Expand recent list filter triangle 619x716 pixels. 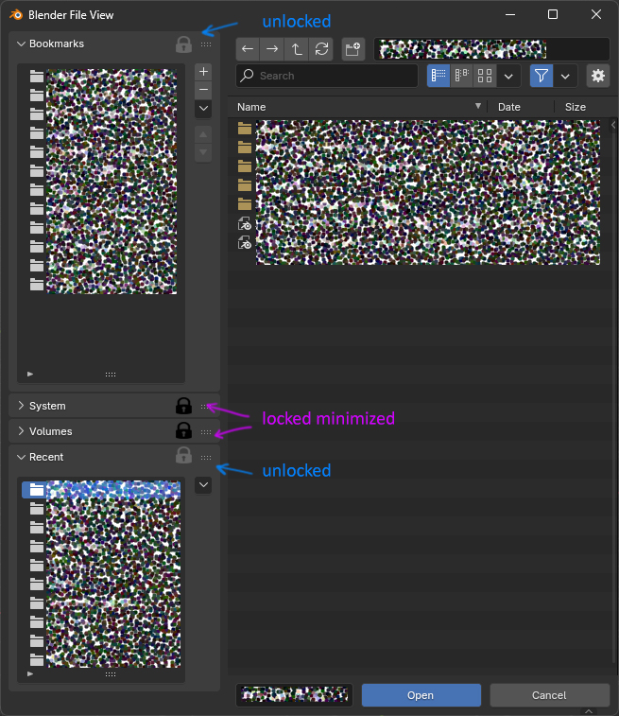click(x=30, y=673)
